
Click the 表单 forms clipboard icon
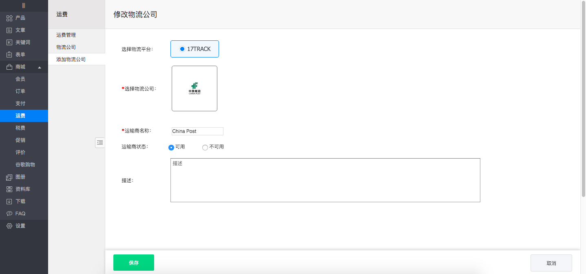coord(9,55)
